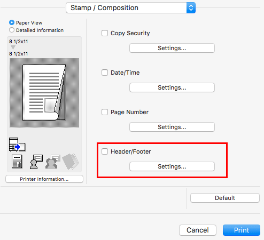
Task: Click the single user comment icon
Action: pyautogui.click(x=36, y=162)
